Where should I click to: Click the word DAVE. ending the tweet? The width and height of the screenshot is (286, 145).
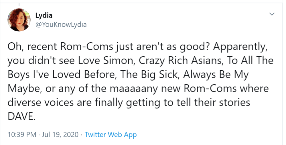tap(21, 116)
